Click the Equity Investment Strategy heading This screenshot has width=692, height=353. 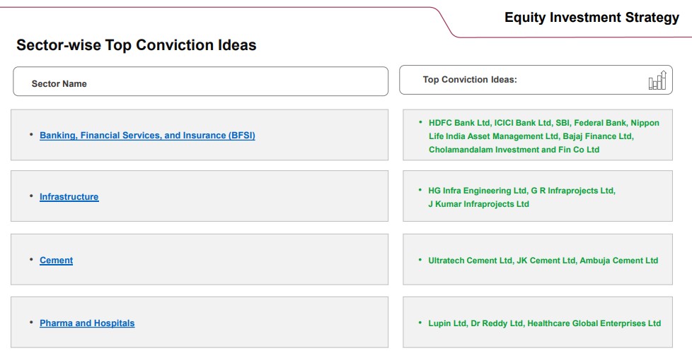(x=592, y=18)
